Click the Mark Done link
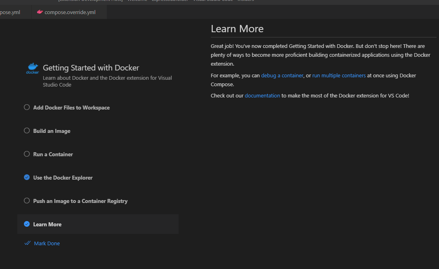 click(x=47, y=243)
